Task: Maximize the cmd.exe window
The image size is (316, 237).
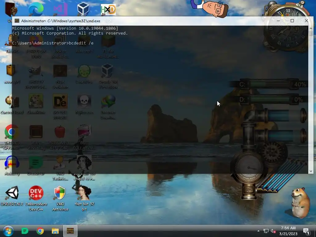Action: (x=292, y=21)
